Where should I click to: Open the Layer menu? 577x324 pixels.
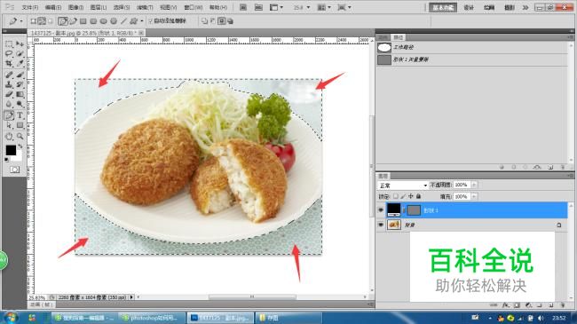point(99,7)
